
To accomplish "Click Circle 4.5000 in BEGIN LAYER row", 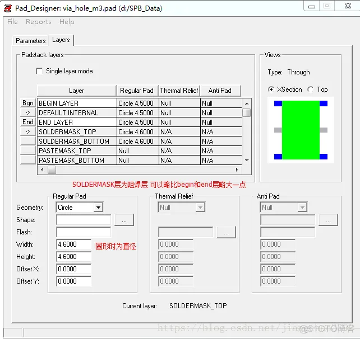I will (x=138, y=103).
